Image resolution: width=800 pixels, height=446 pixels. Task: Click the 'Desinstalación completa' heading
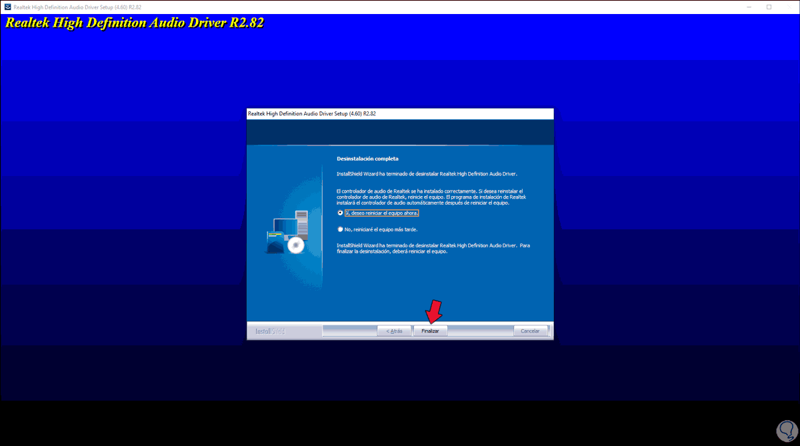pos(368,159)
